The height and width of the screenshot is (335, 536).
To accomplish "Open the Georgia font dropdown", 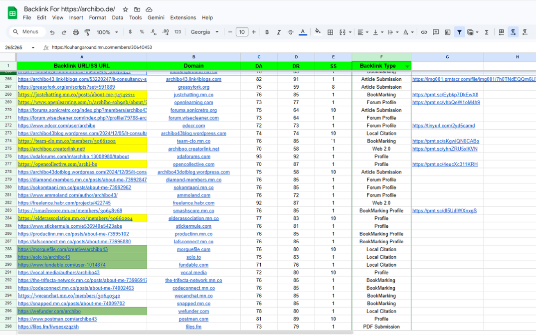I will 204,32.
